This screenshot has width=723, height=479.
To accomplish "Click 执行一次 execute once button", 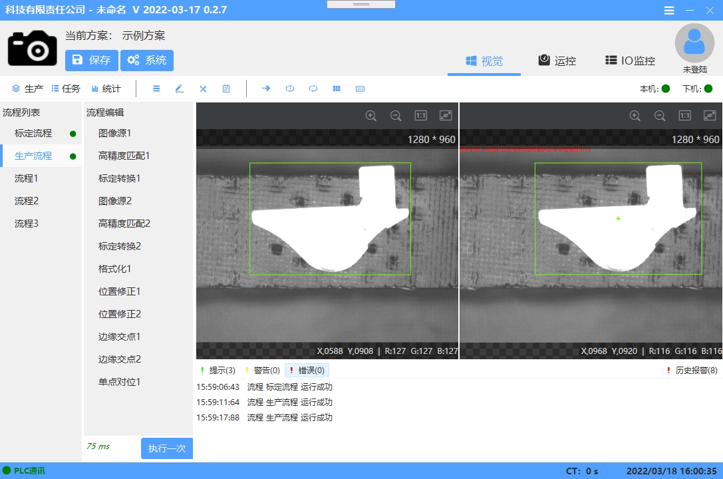I will [x=167, y=448].
